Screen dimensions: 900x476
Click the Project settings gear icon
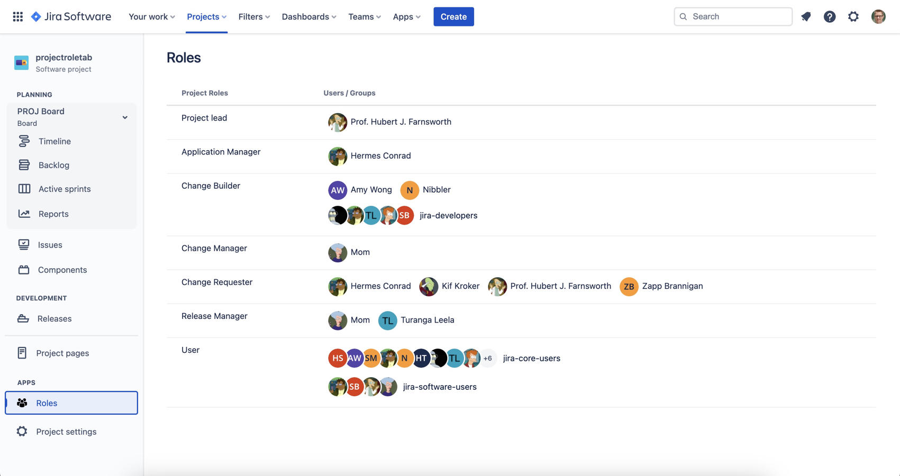point(22,432)
